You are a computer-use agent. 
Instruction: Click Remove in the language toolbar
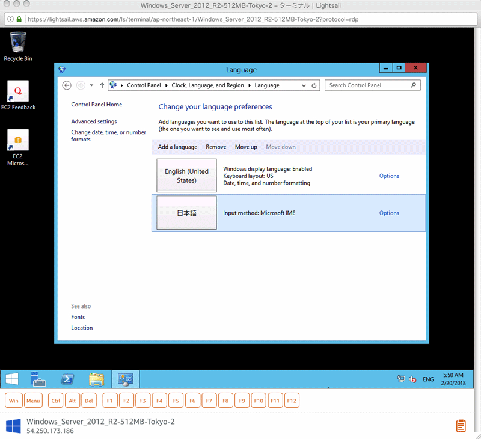pyautogui.click(x=216, y=147)
